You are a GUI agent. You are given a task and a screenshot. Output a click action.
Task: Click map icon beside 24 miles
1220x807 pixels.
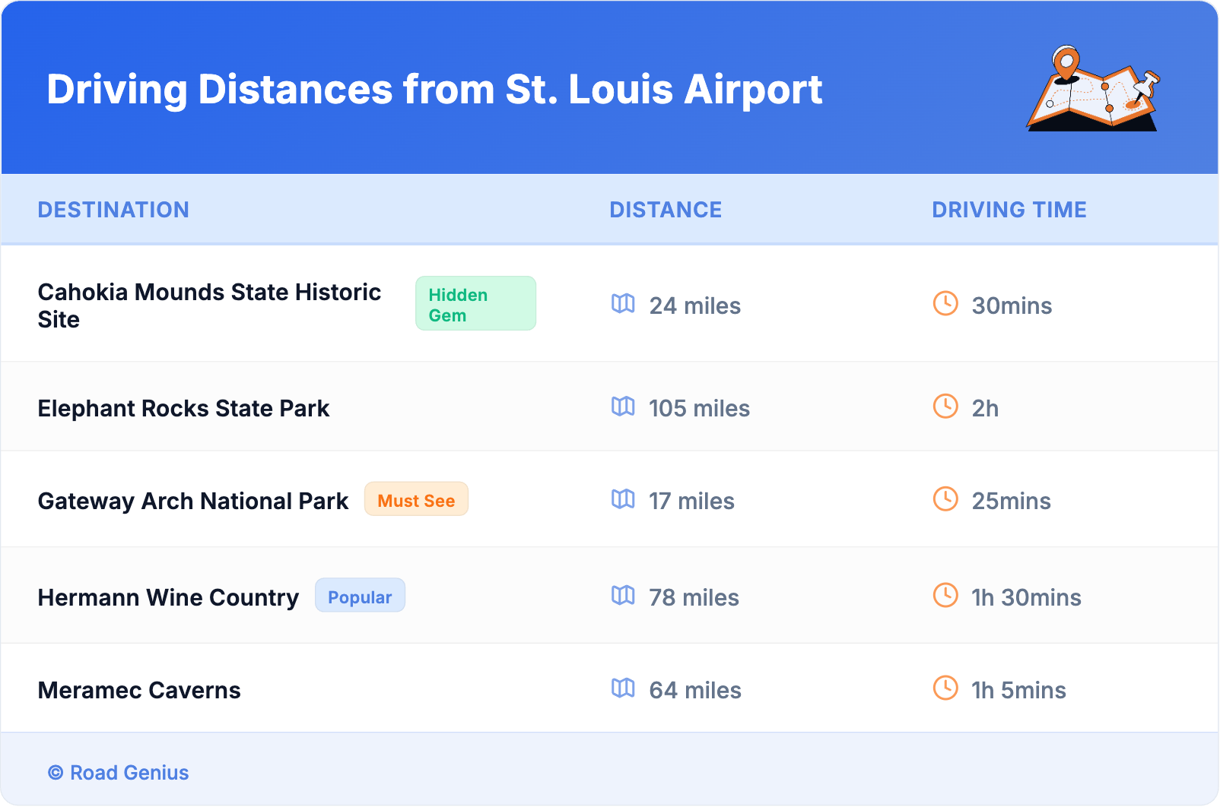coord(623,304)
